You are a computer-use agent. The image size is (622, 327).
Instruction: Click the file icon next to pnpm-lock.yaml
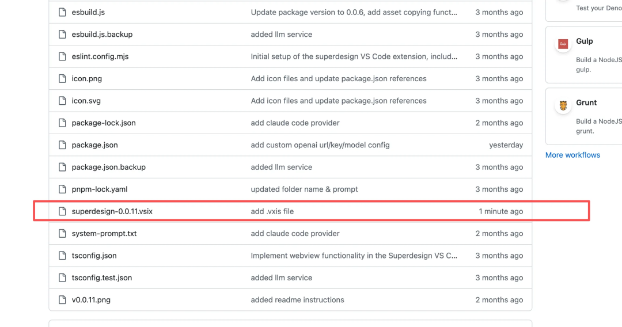pyautogui.click(x=62, y=189)
